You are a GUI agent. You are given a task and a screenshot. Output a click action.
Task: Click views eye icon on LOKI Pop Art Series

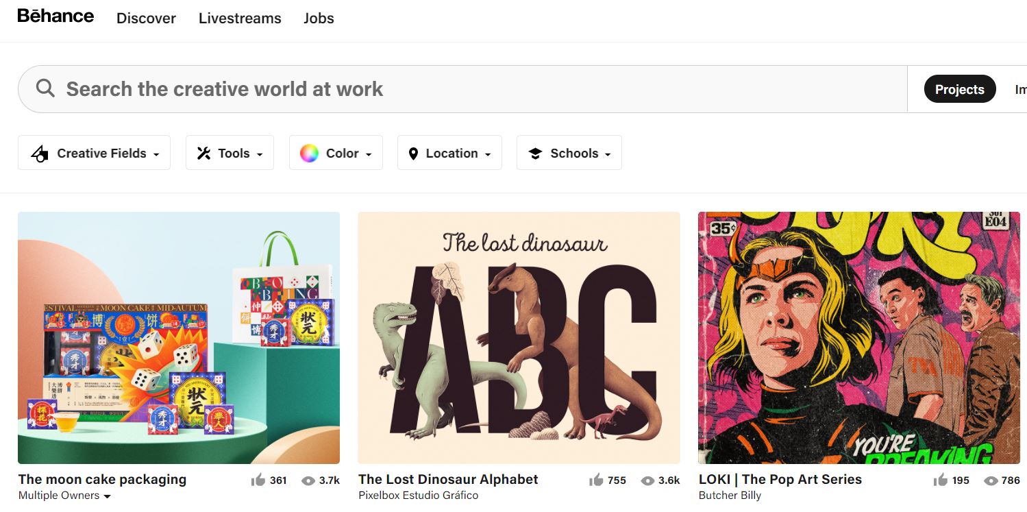click(991, 480)
